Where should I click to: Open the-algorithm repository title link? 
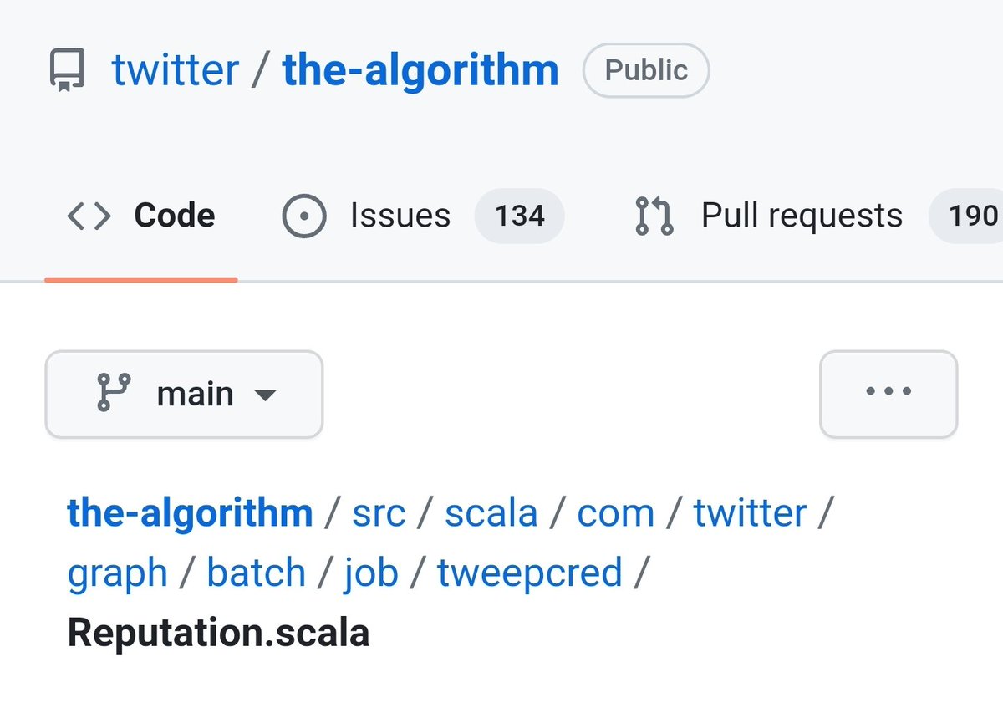pos(420,70)
